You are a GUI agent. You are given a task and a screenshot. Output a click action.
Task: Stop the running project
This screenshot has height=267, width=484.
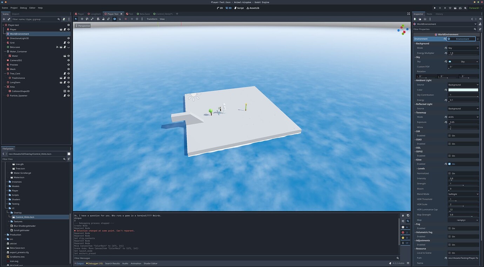click(445, 8)
